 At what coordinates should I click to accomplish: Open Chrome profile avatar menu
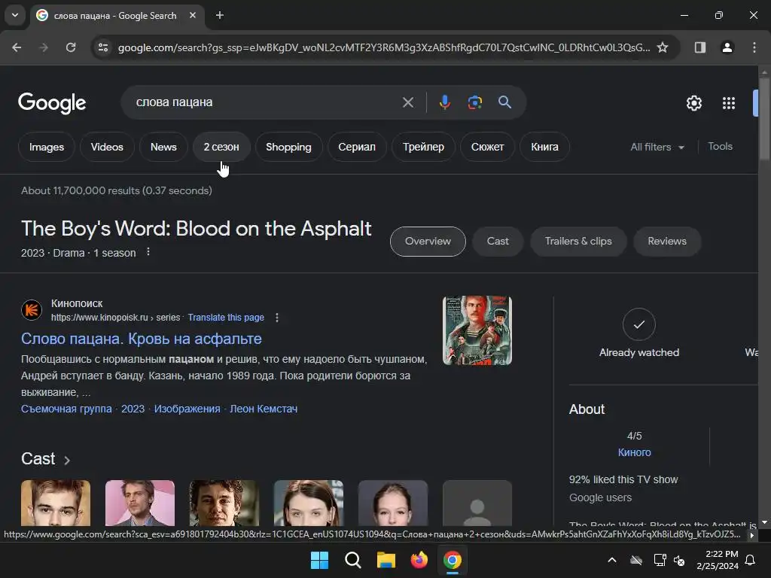pyautogui.click(x=727, y=47)
